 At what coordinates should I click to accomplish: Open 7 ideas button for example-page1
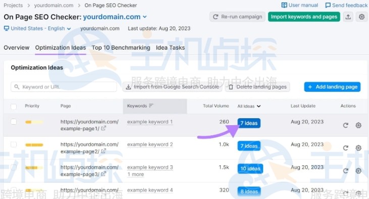(x=249, y=123)
